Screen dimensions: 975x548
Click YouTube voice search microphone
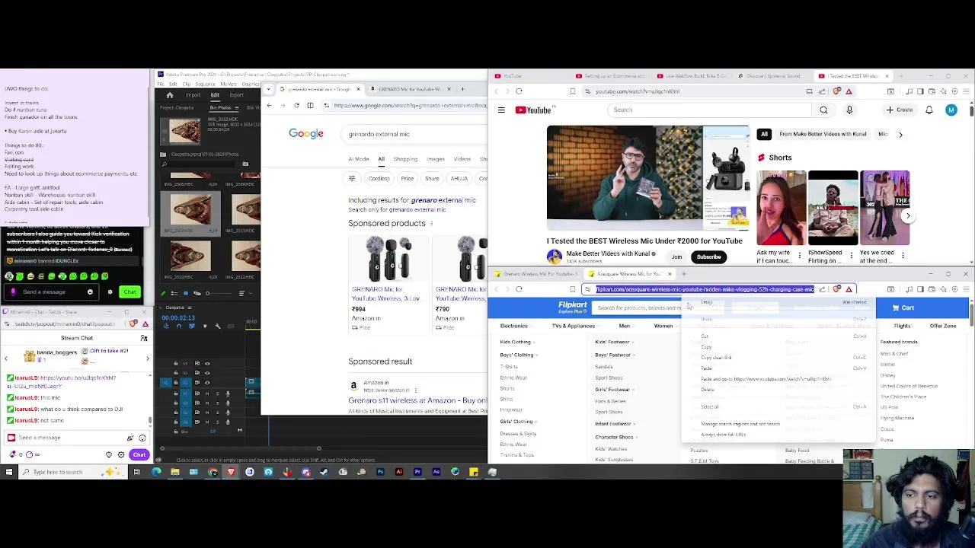tap(849, 110)
